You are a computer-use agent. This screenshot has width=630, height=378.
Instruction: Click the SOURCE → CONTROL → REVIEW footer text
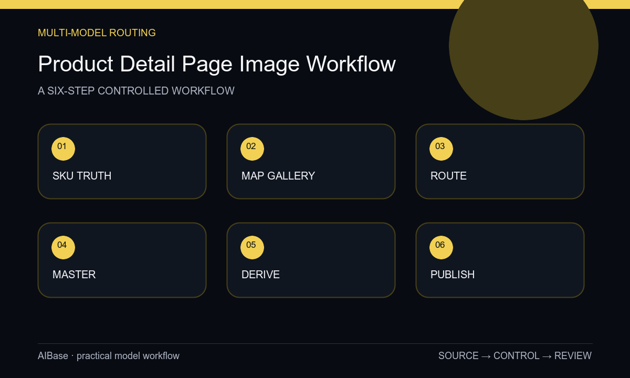pos(515,356)
